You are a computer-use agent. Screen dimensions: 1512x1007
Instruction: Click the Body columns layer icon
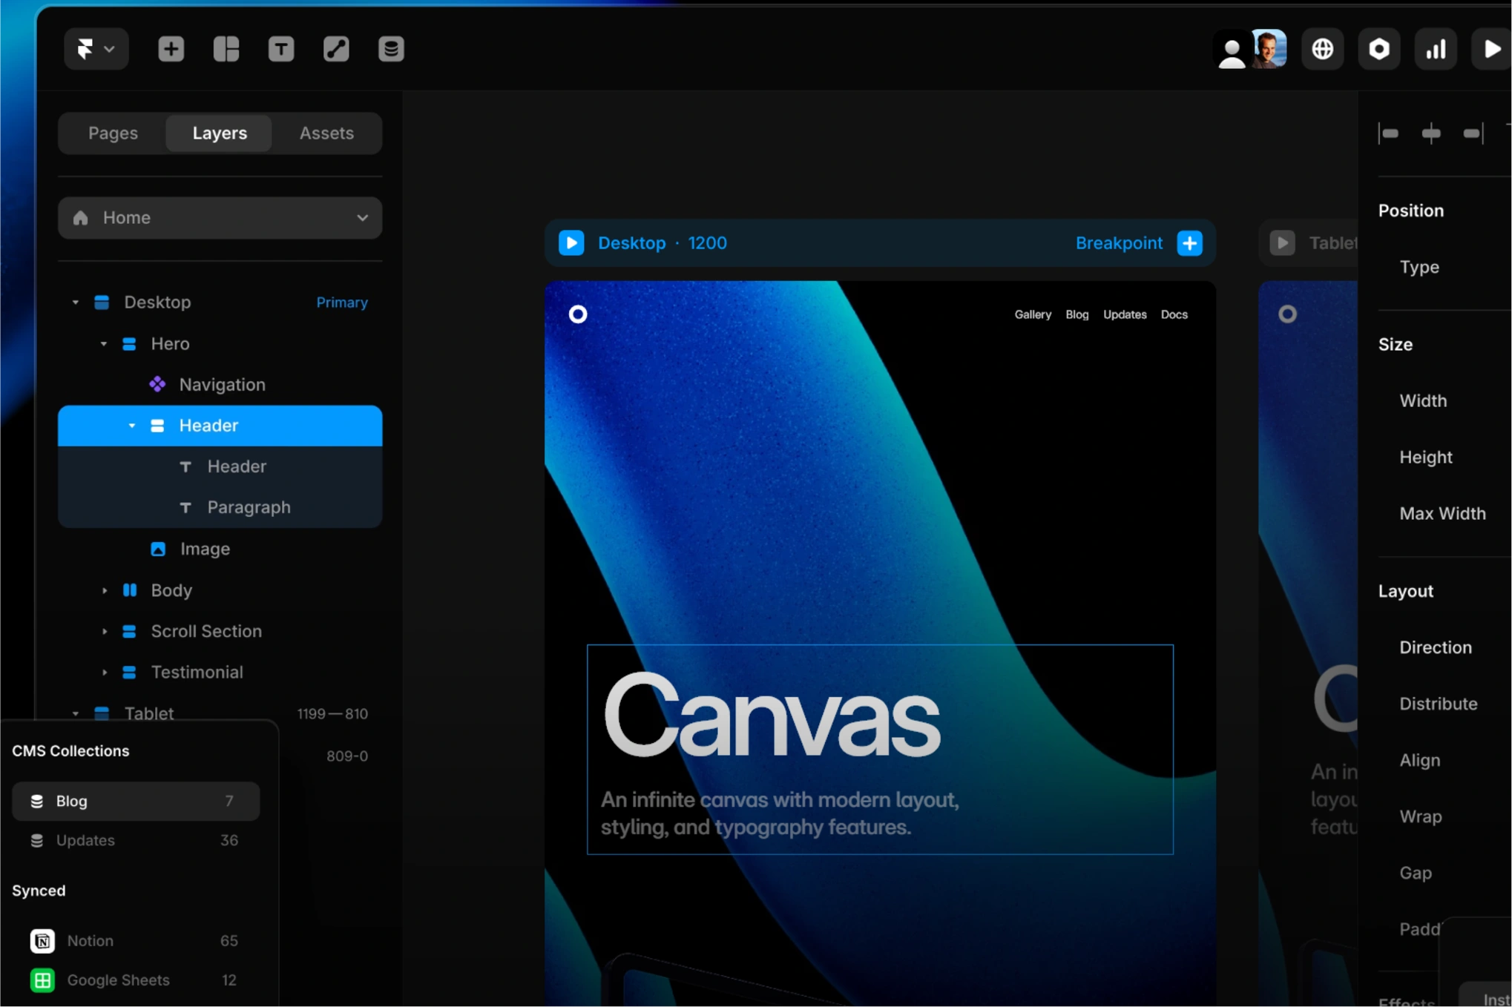pos(130,590)
